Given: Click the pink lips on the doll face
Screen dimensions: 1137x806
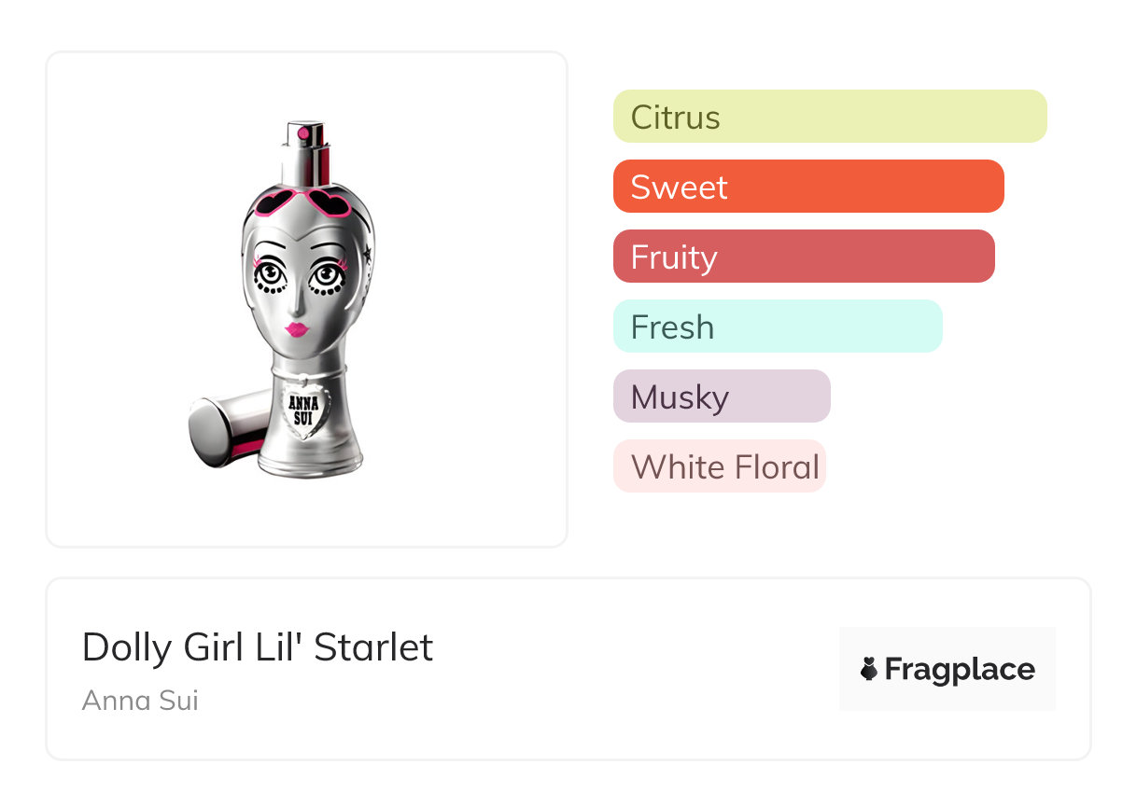Looking at the screenshot, I should click(299, 329).
